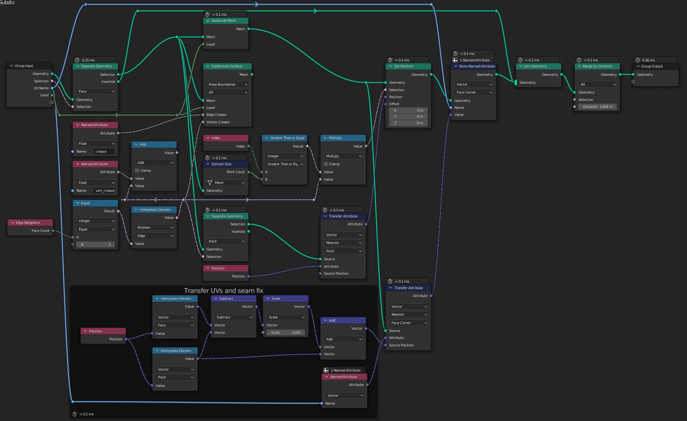Click the '1 Named Attribute' label above Store Named Attribute
The image size is (687, 421).
point(475,60)
